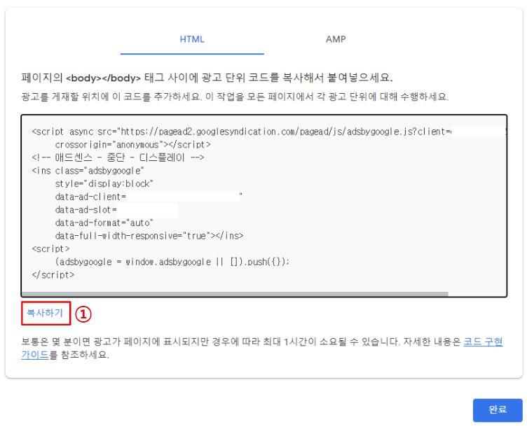Screen dimensions: 527x429
Task: Open the 코드 구현 가이드 link
Action: tap(483, 342)
